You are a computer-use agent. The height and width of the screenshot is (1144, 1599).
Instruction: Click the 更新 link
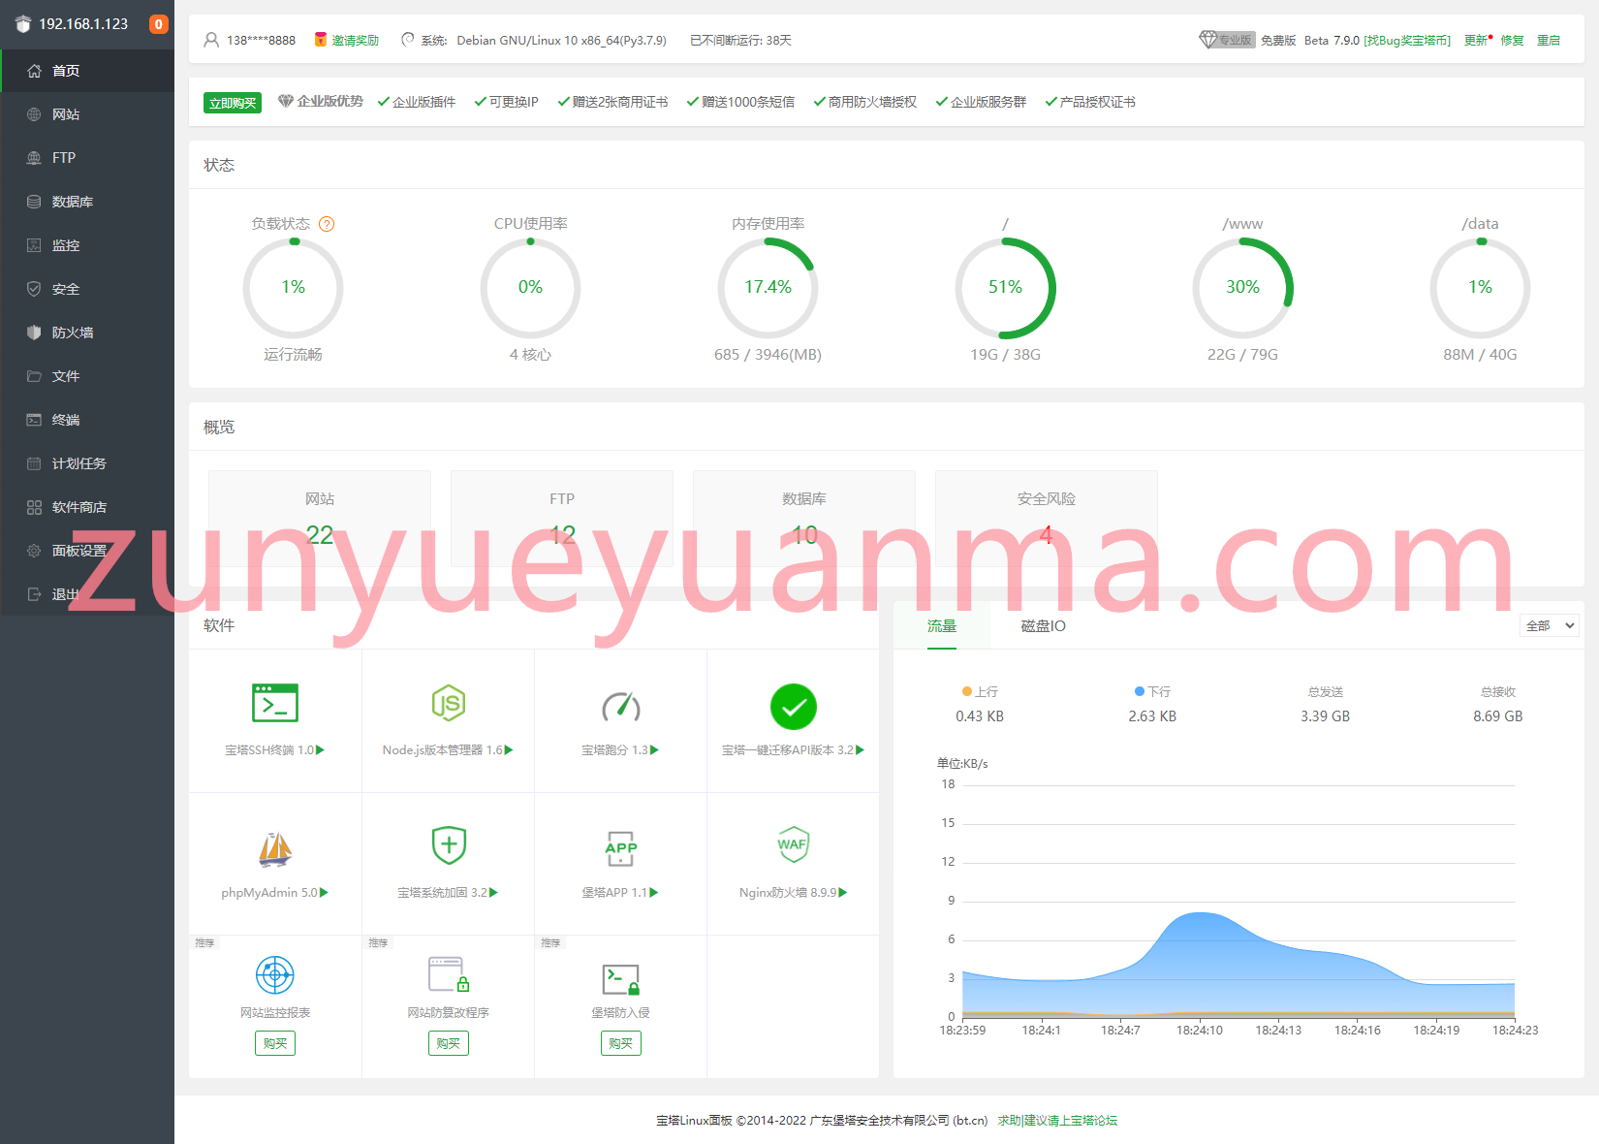click(1477, 40)
